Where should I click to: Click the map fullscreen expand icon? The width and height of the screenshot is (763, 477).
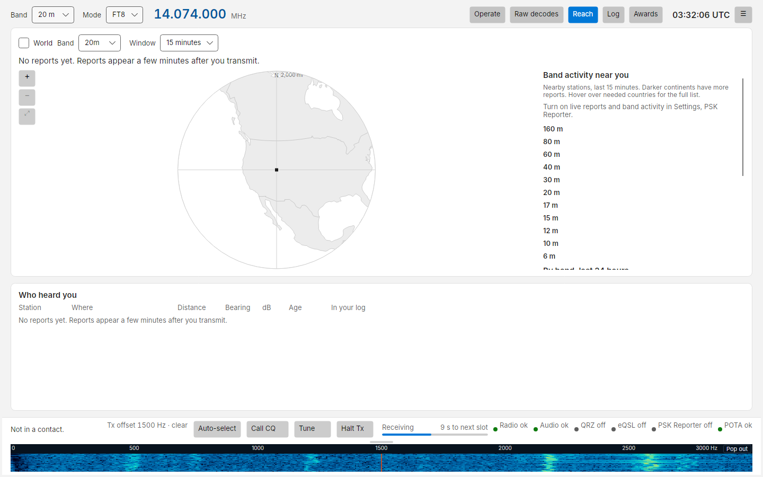27,117
